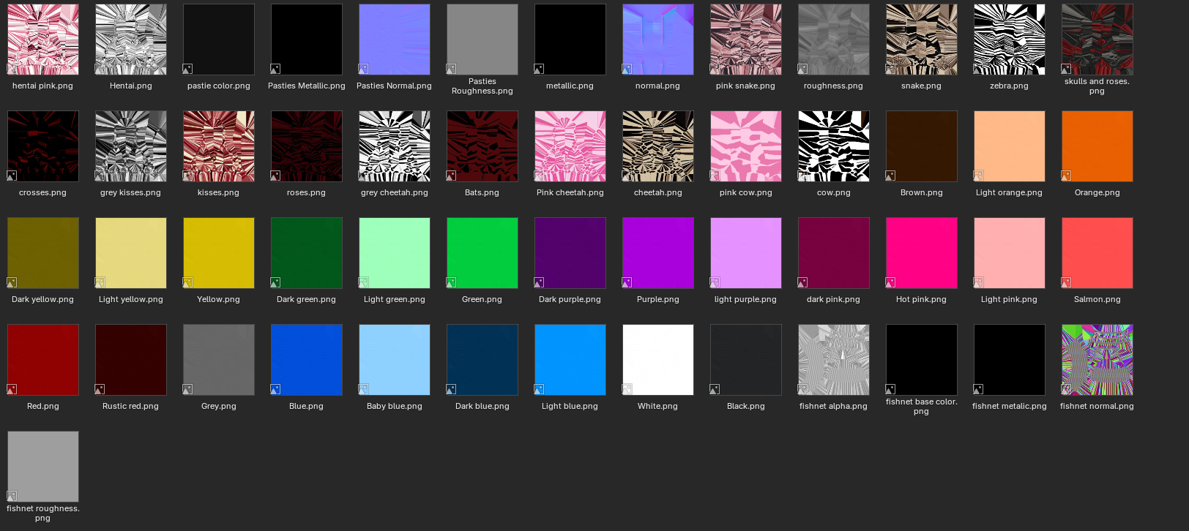Select the White.png image file
Image resolution: width=1189 pixels, height=531 pixels.
coord(658,360)
